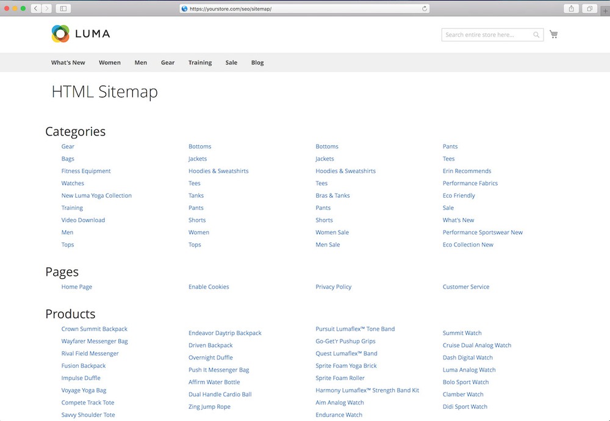Image resolution: width=610 pixels, height=421 pixels.
Task: Click the Privacy Policy link
Action: coord(333,286)
